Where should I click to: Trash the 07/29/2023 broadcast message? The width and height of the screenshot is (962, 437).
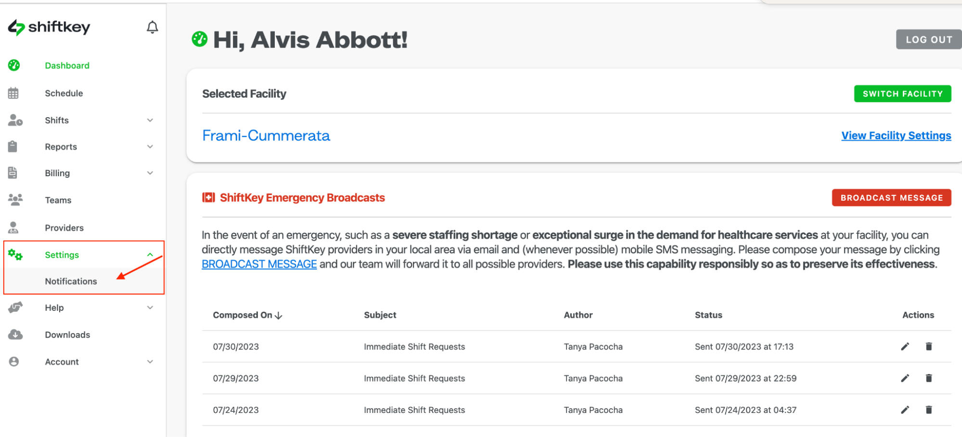pyautogui.click(x=929, y=378)
